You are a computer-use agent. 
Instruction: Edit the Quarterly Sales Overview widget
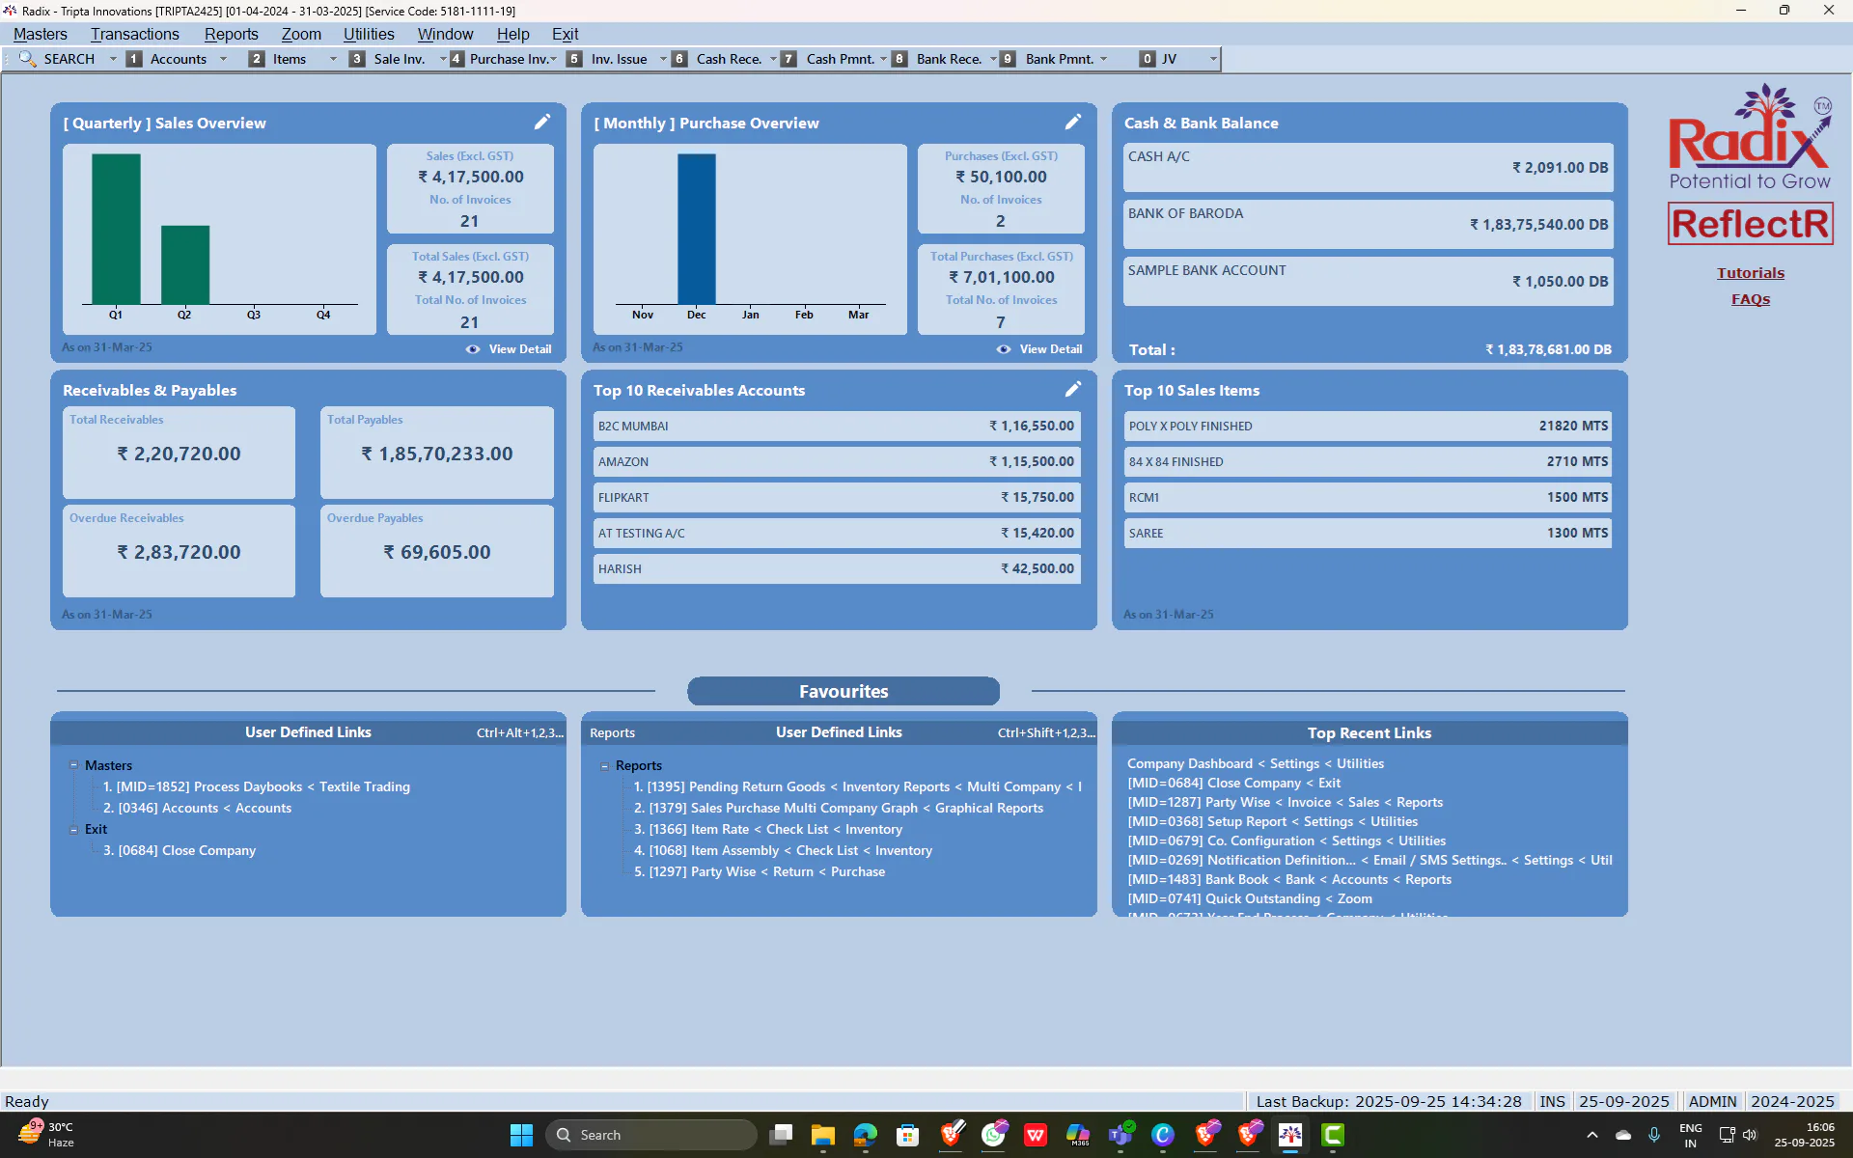(542, 122)
